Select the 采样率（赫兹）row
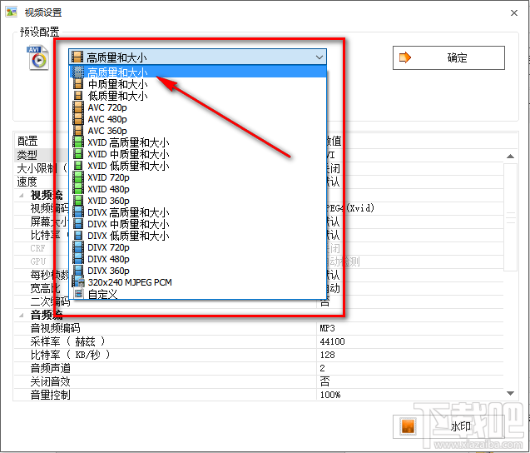The image size is (530, 453). [259, 341]
